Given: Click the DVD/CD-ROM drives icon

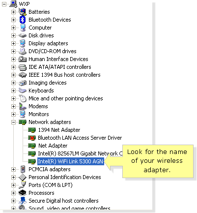Looking at the screenshot, I should pyautogui.click(x=23, y=51).
